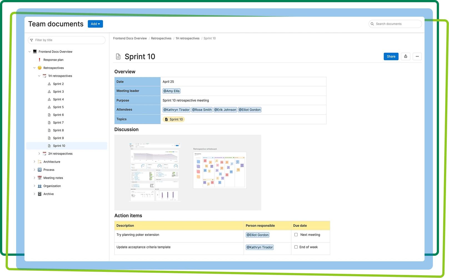This screenshot has height=278, width=449.
Task: Click the Filter by title field
Action: [x=67, y=40]
